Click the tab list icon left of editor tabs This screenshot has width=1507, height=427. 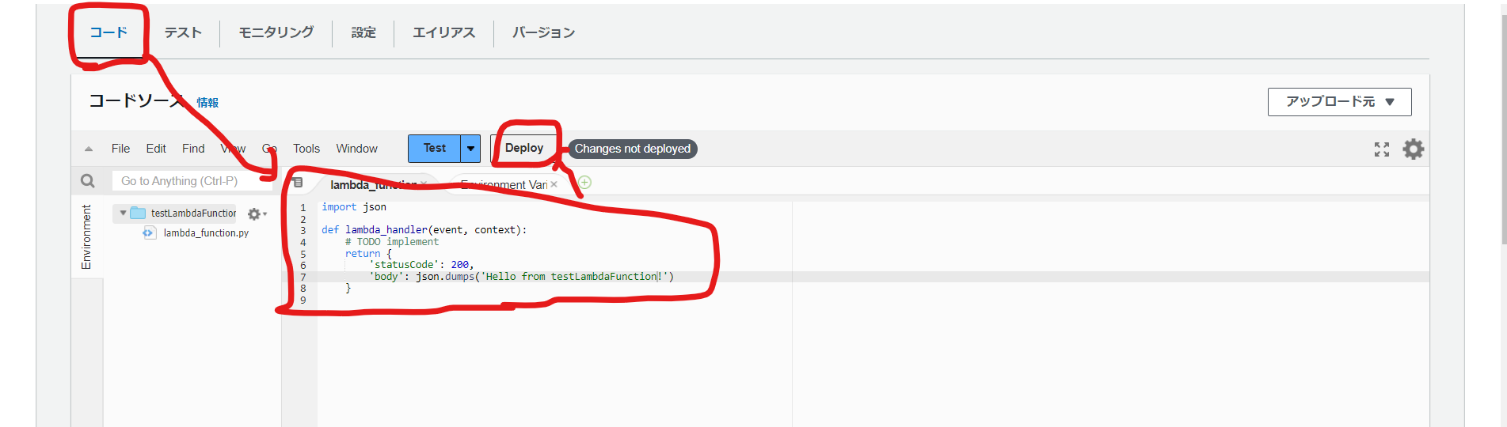point(298,183)
